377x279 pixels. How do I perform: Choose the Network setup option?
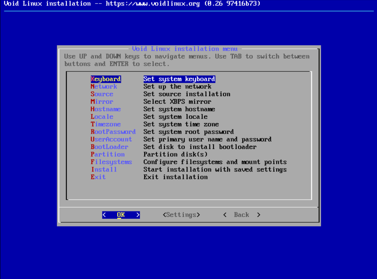tap(104, 87)
